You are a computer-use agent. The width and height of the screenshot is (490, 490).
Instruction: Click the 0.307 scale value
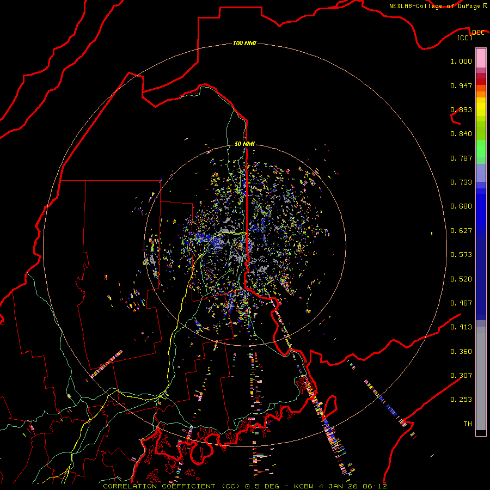click(461, 376)
